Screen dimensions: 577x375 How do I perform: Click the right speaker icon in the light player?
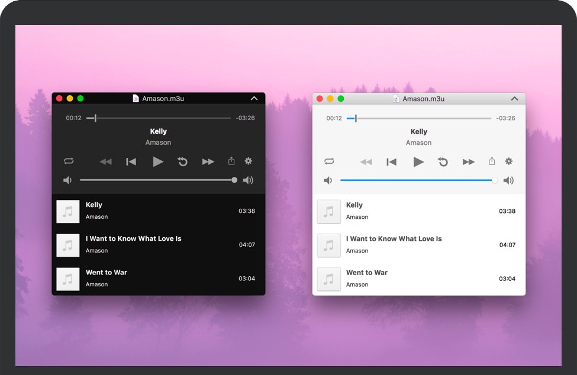pyautogui.click(x=508, y=180)
